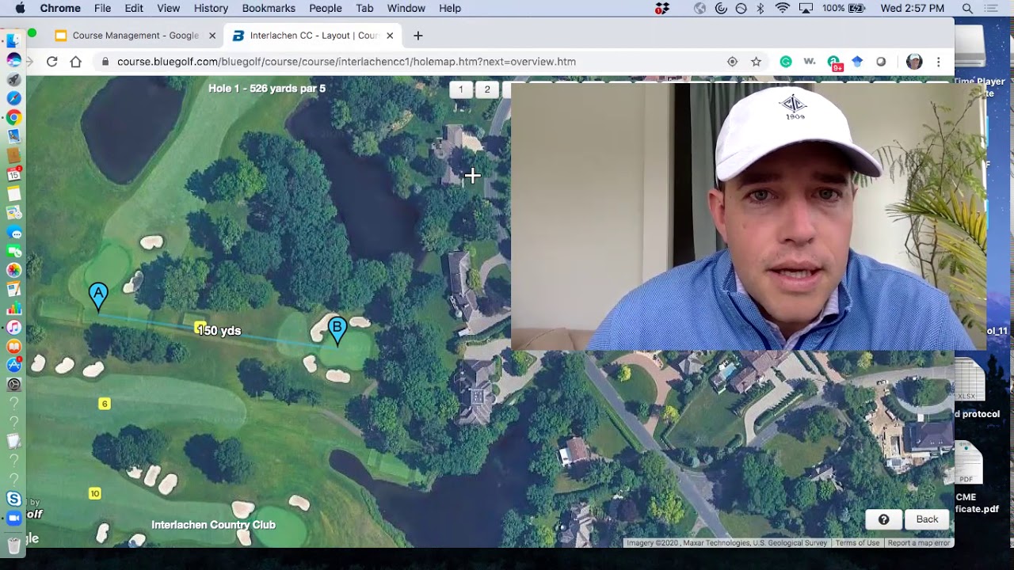Open the AirPlay display menu
The width and height of the screenshot is (1014, 570).
tap(806, 8)
